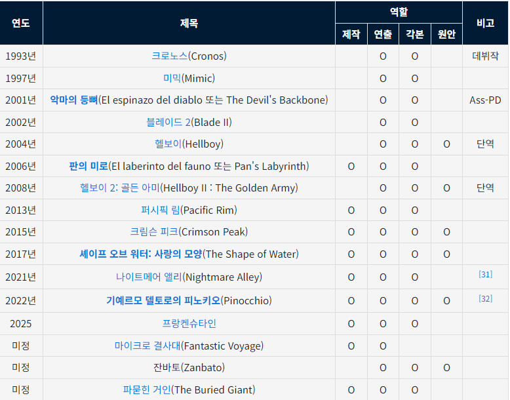Click the 헬보이 (Hellboy) 2004 link
Screen dimensions: 510x400
point(168,144)
